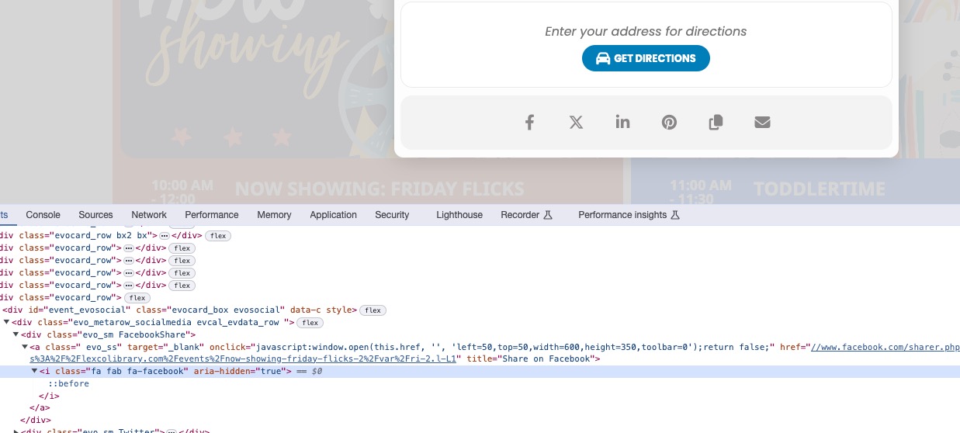This screenshot has width=960, height=433.
Task: Collapse the evo_metarow_socialmedia div node
Action: (7, 323)
